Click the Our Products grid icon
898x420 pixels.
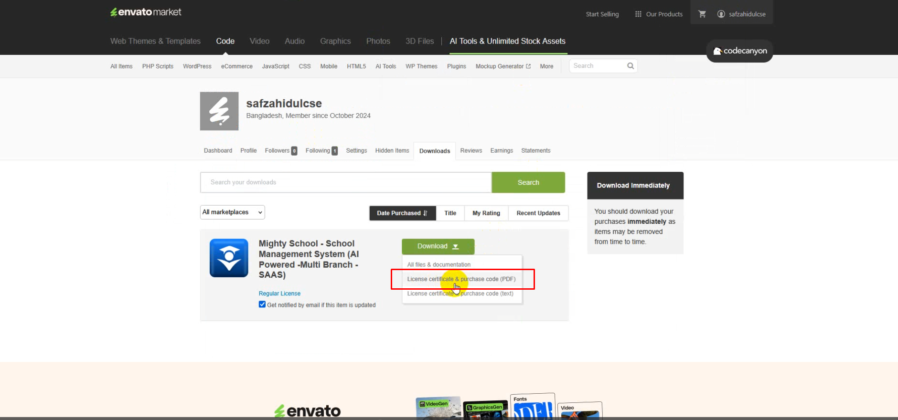(638, 14)
